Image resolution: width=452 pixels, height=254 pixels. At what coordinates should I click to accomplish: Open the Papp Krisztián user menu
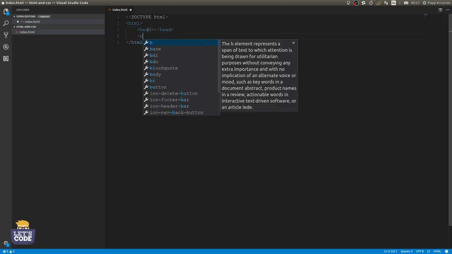click(439, 3)
